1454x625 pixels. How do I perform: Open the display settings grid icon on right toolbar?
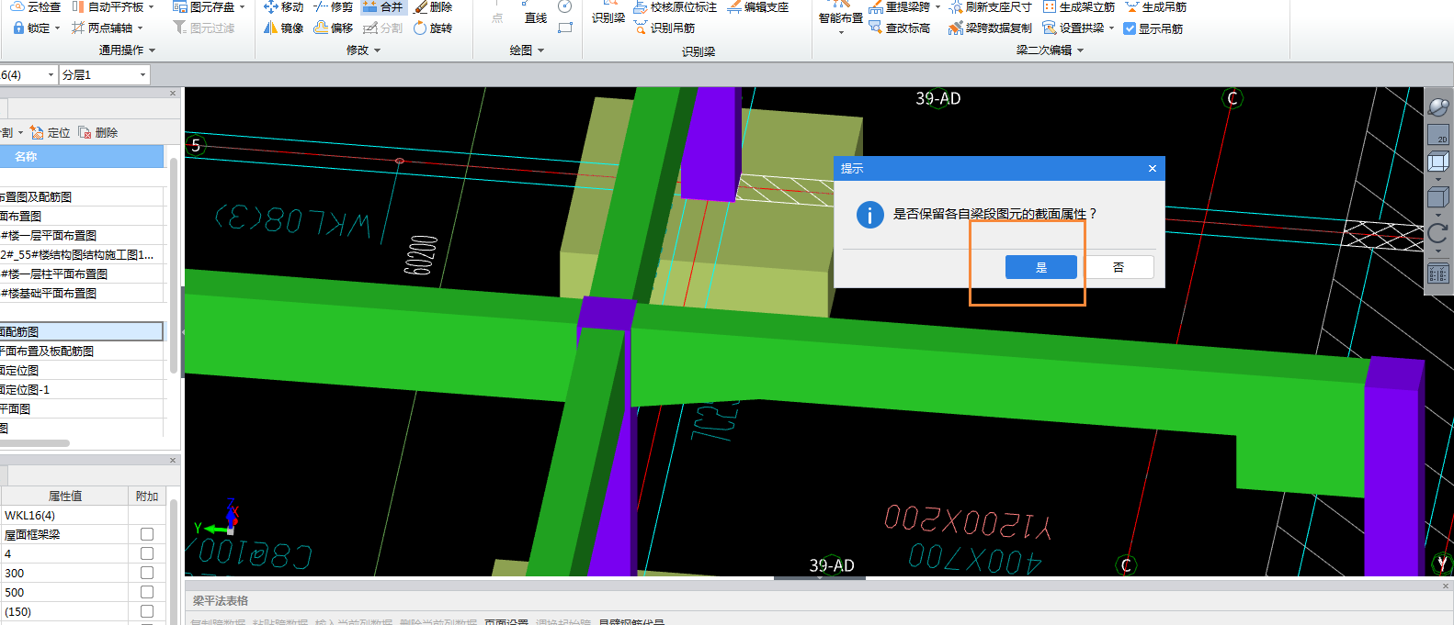pos(1437,273)
